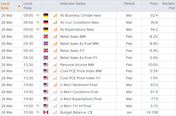This screenshot has width=176, height=116.
Task: Click UK flag in Retail Sales MM row
Action: point(46,36)
